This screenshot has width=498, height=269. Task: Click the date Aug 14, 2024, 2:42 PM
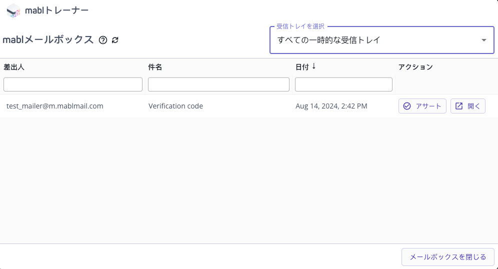(331, 106)
